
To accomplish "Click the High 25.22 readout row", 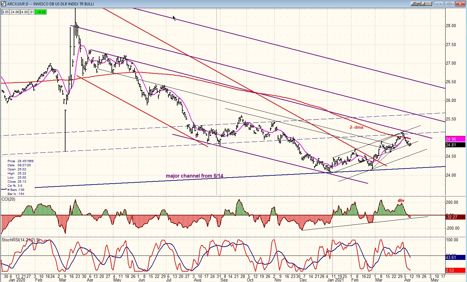I will coord(17,173).
